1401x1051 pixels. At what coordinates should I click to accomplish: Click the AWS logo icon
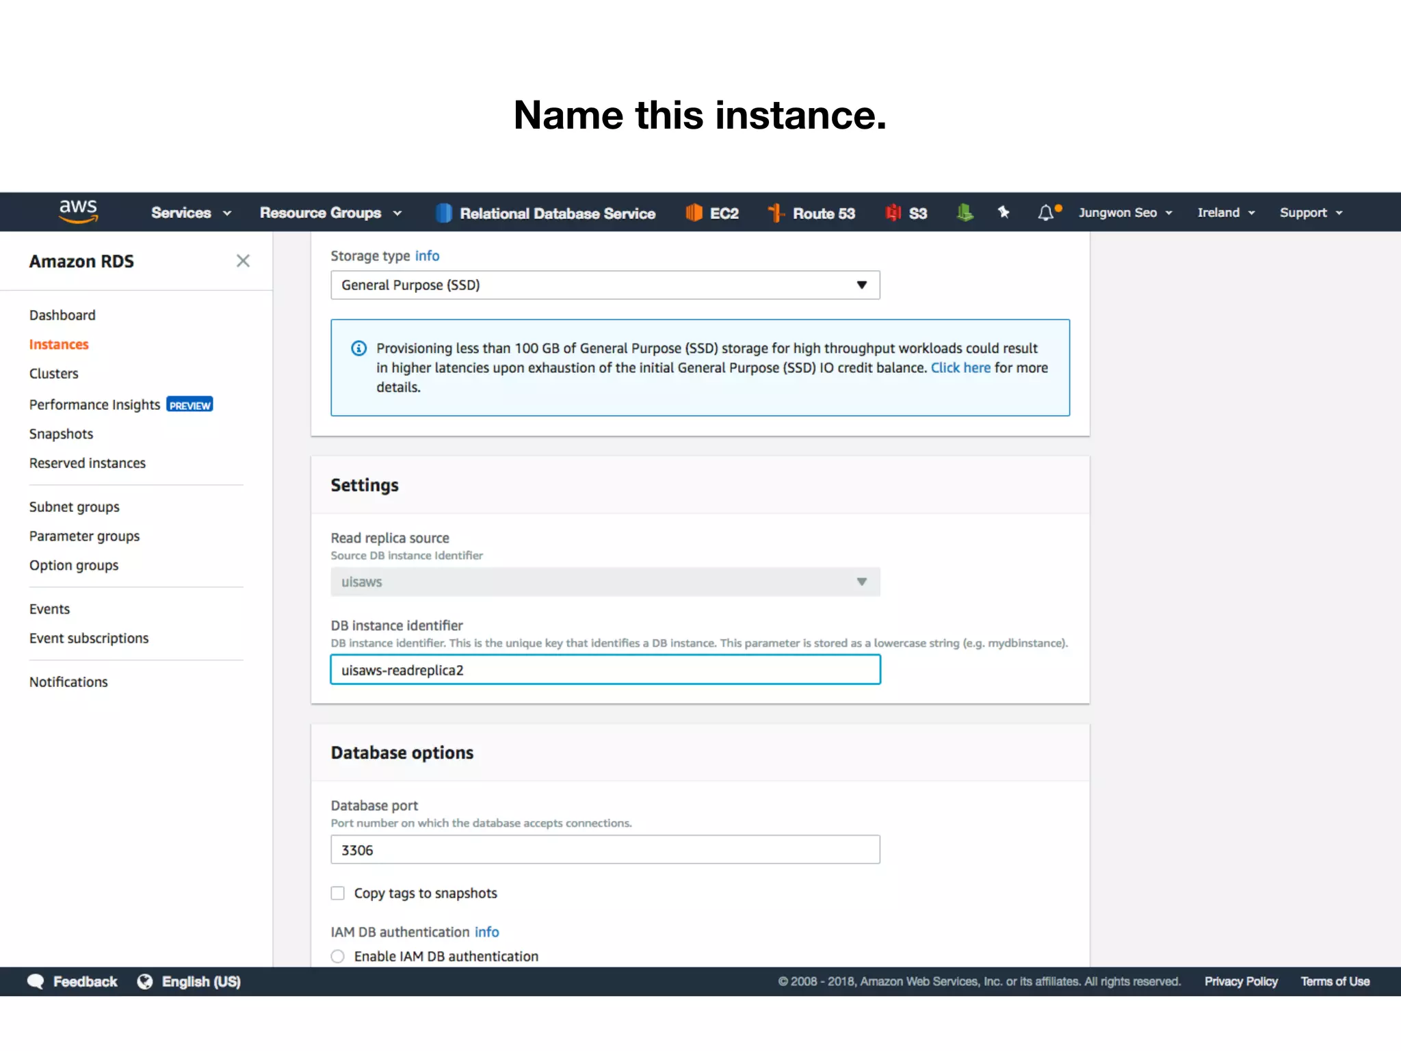pyautogui.click(x=78, y=211)
